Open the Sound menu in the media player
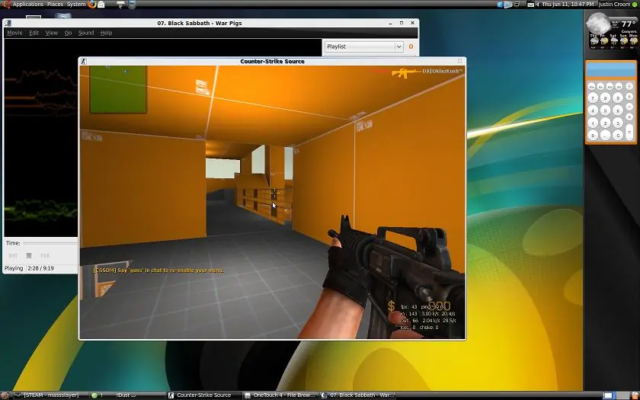Screen dimensions: 640x400 (85, 33)
